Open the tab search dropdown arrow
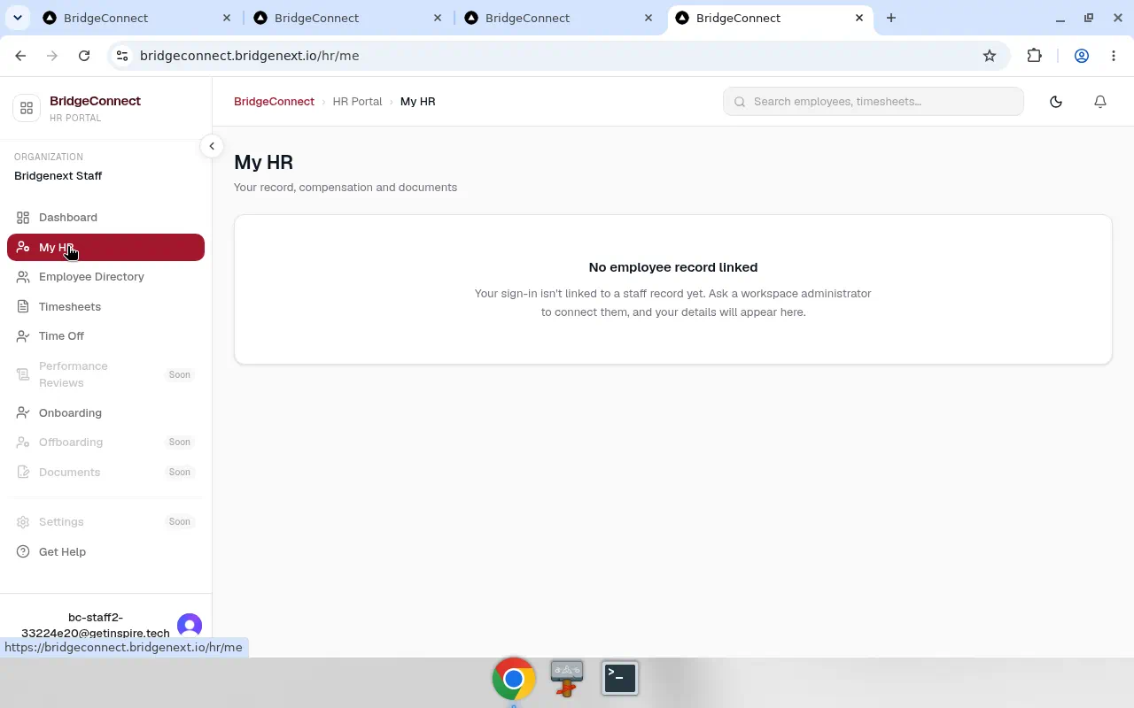The height and width of the screenshot is (708, 1134). [18, 18]
